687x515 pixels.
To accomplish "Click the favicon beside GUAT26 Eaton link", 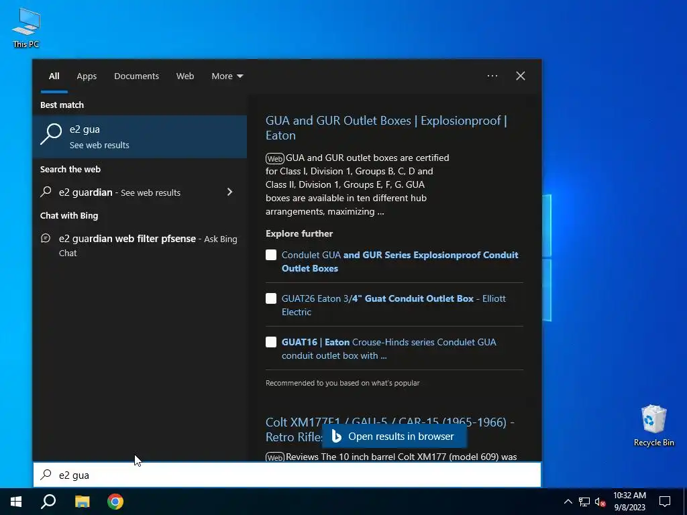I will click(271, 298).
